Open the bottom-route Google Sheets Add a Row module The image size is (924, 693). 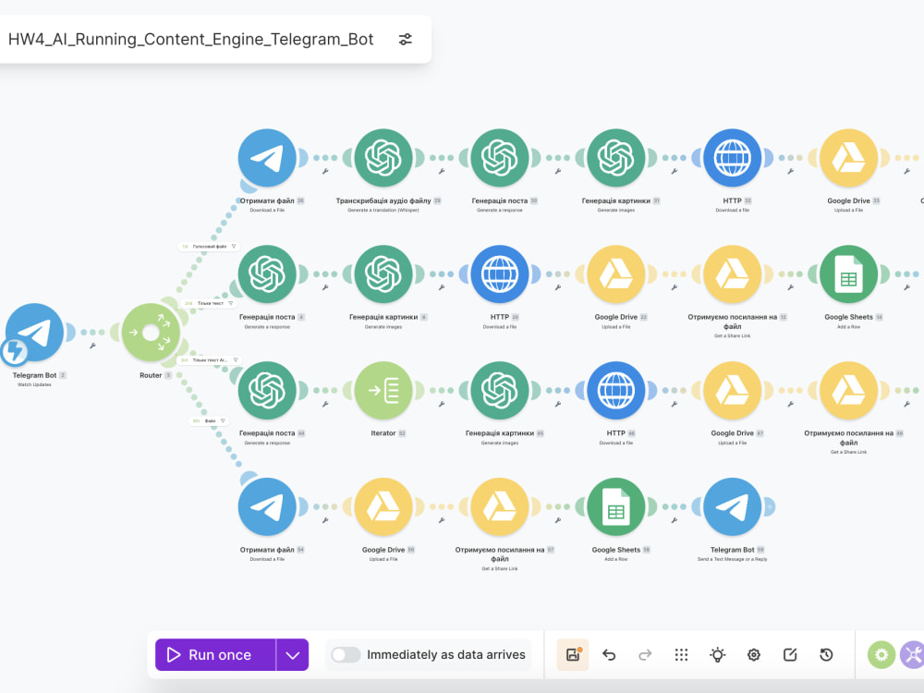coord(615,506)
